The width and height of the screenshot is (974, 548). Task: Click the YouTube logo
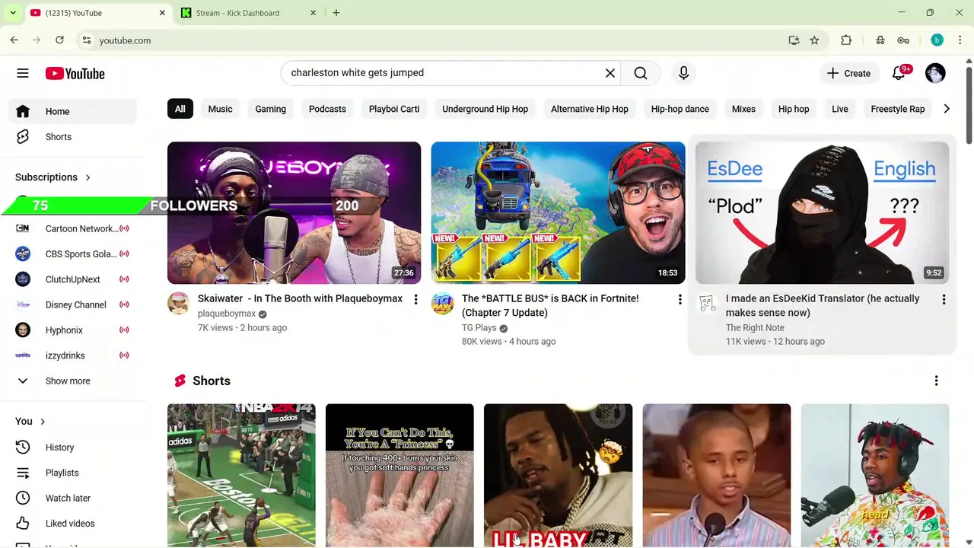75,74
